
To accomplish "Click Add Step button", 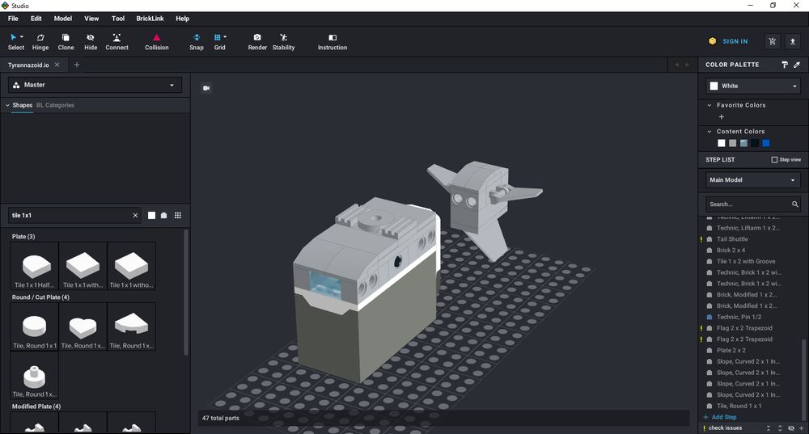I will pos(723,417).
